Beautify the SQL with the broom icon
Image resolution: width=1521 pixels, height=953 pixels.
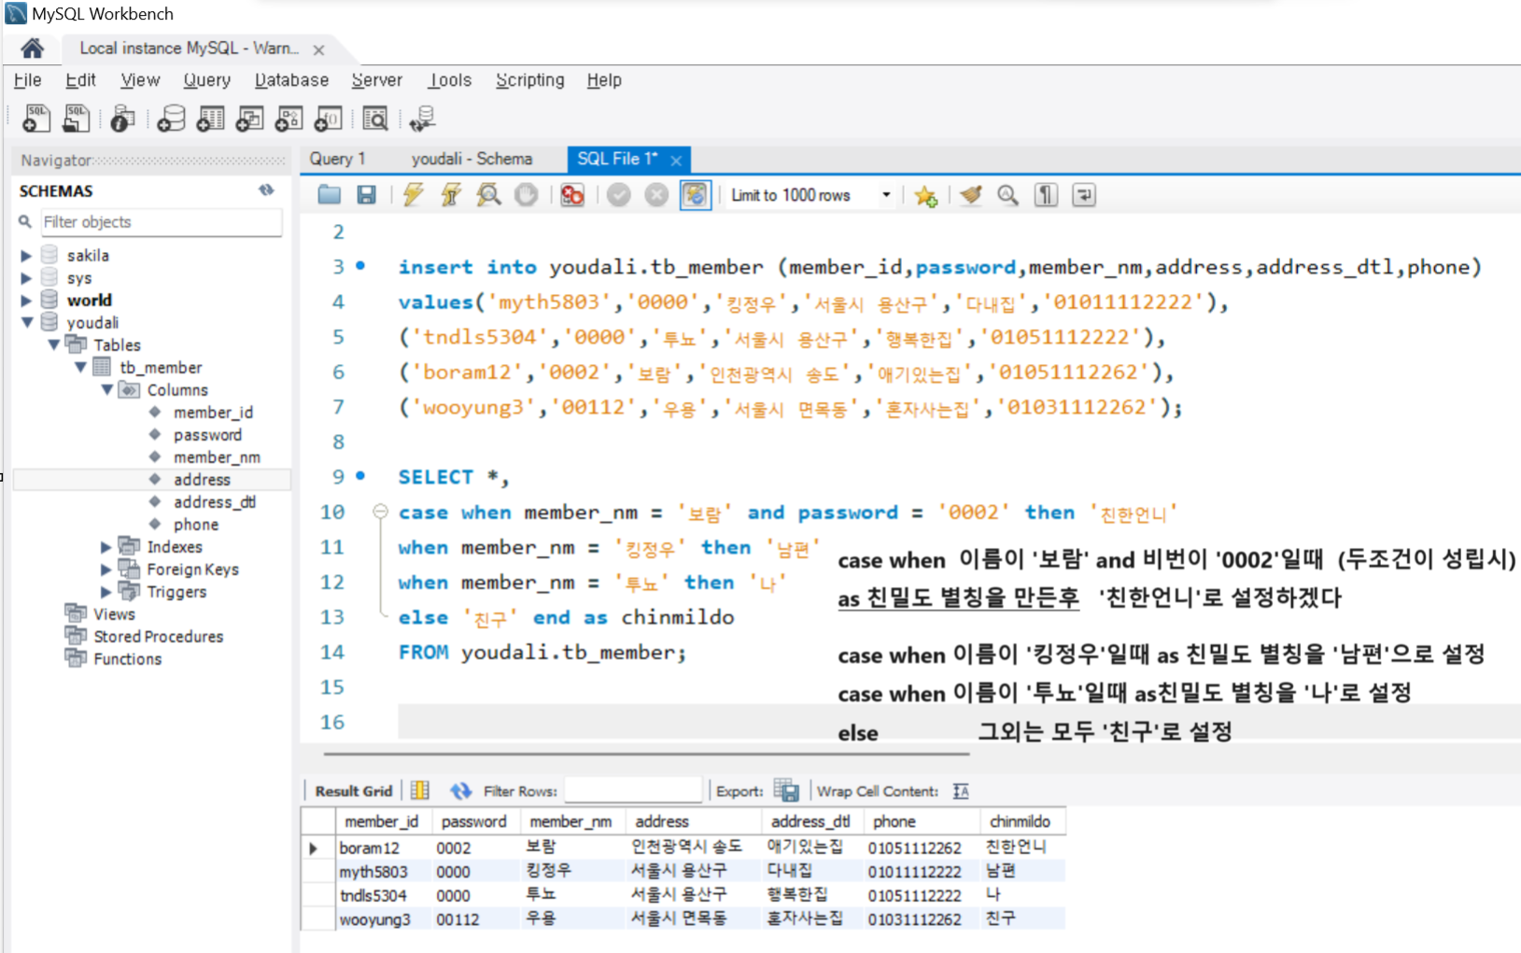(x=971, y=195)
